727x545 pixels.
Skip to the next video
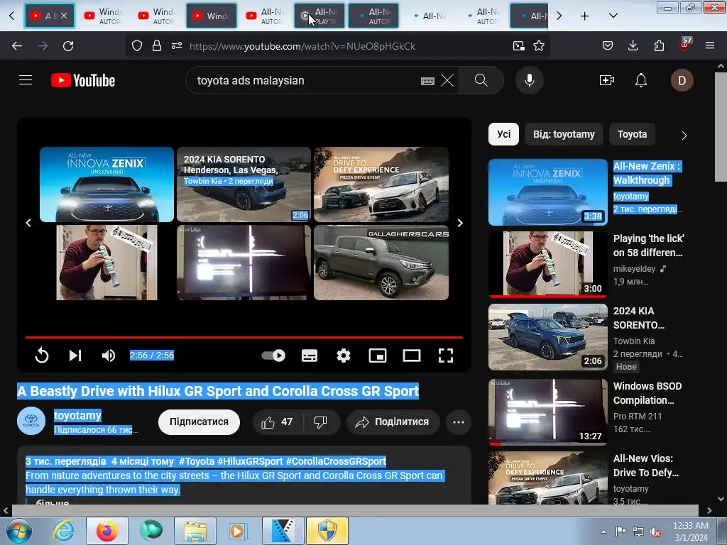pos(75,356)
